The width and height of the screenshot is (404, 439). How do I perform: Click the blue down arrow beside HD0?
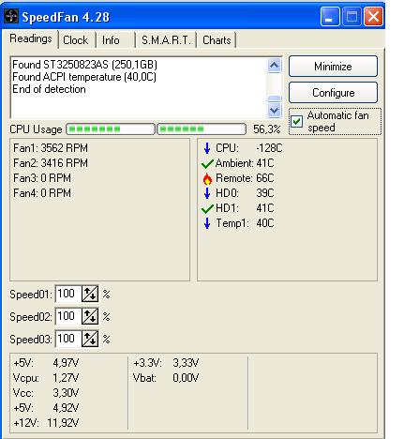pyautogui.click(x=207, y=193)
